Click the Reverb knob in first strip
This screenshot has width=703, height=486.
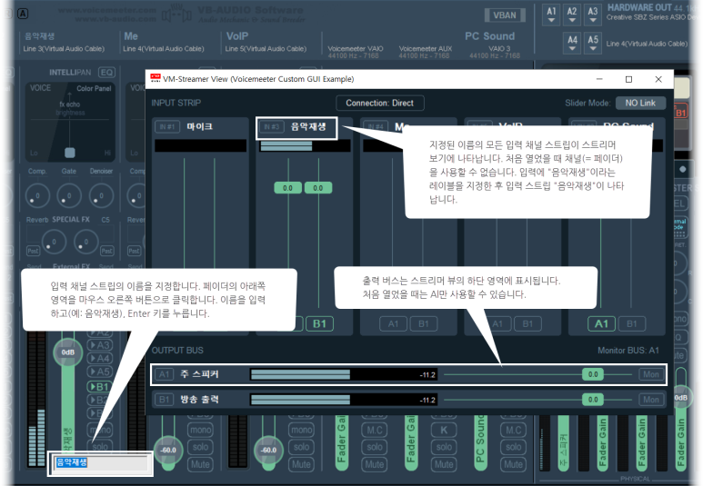[x=54, y=242]
